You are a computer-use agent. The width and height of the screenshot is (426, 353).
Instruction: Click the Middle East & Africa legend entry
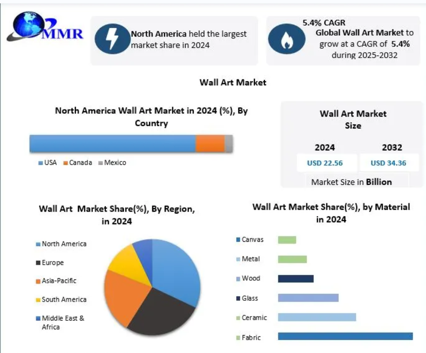coord(62,323)
